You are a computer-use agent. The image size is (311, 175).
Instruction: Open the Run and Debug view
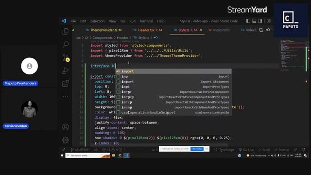[66, 70]
